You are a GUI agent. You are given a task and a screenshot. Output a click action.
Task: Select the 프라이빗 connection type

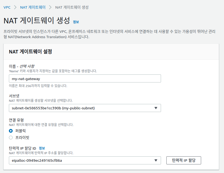(x=11, y=138)
